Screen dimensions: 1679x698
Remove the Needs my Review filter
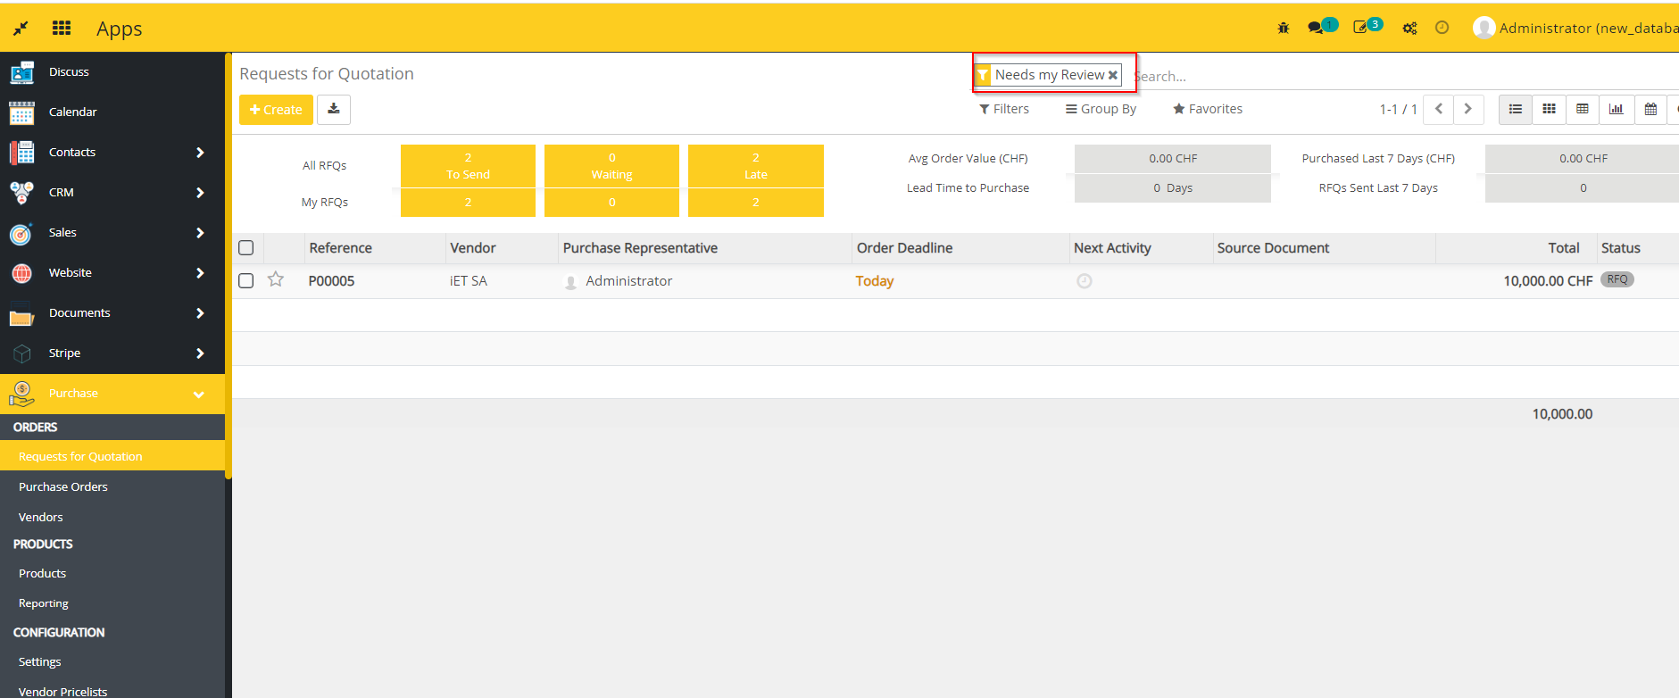point(1113,75)
